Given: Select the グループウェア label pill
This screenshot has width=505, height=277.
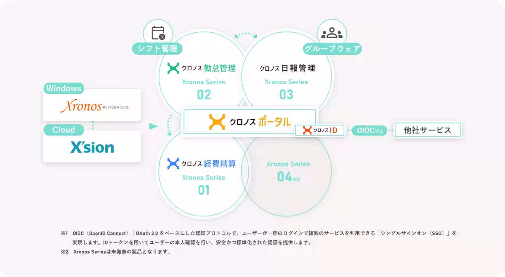Looking at the screenshot, I should click(332, 49).
